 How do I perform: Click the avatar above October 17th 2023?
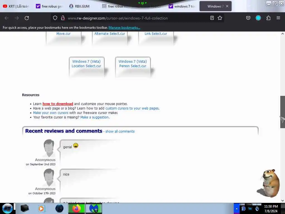click(49, 177)
